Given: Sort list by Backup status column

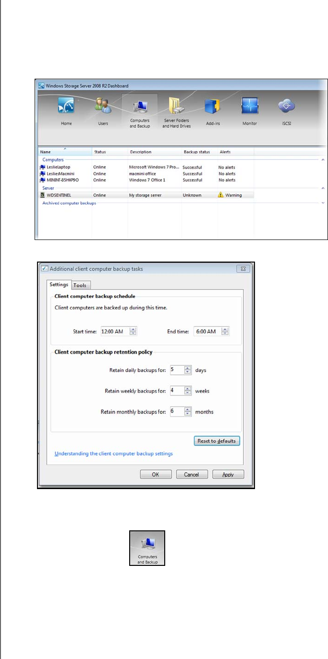Looking at the screenshot, I should pos(199,152).
